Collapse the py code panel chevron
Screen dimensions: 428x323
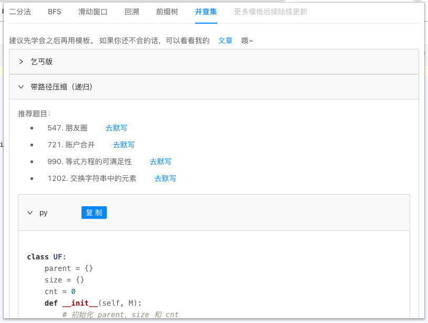tap(30, 213)
